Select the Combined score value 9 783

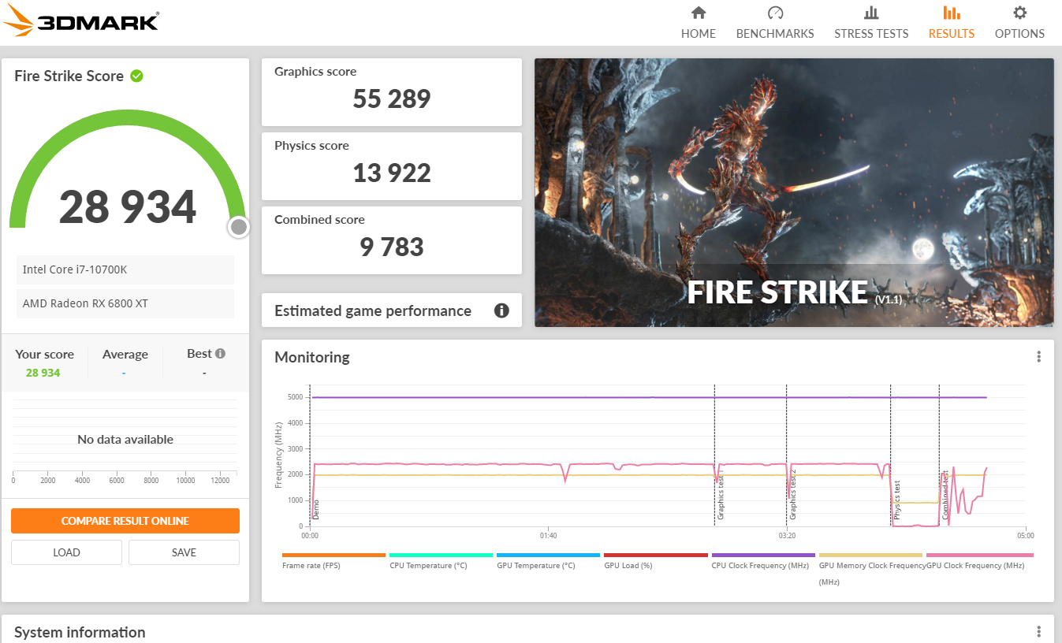point(392,247)
